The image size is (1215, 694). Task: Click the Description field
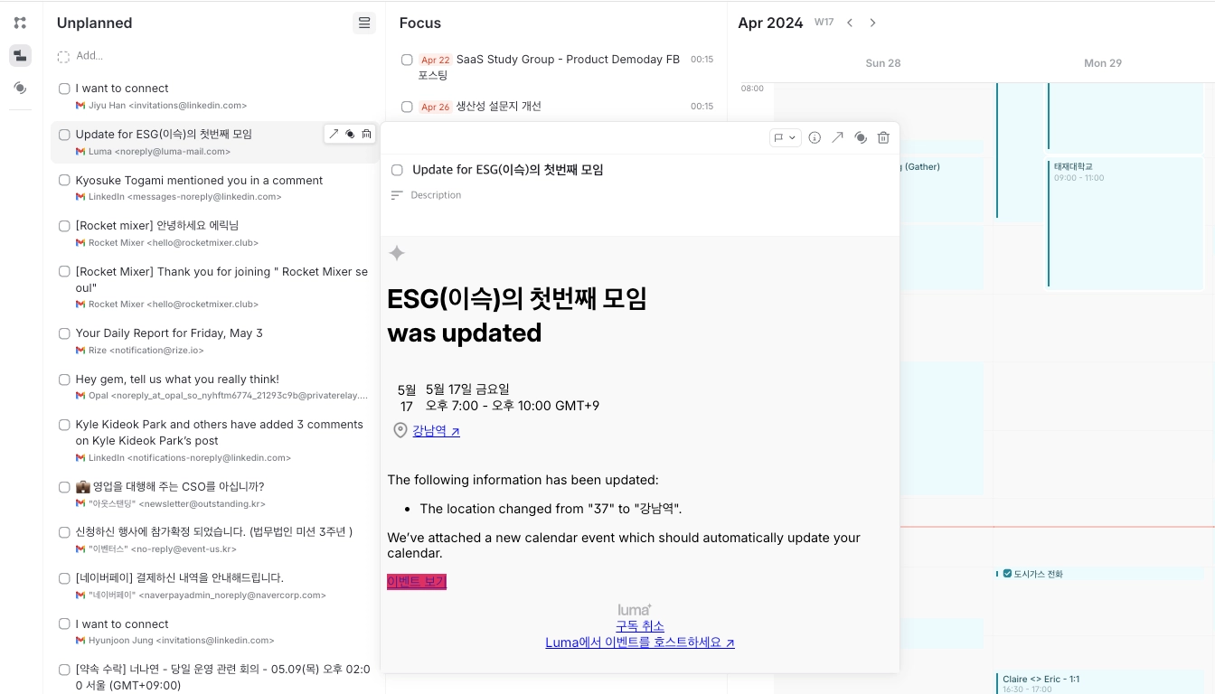point(436,195)
